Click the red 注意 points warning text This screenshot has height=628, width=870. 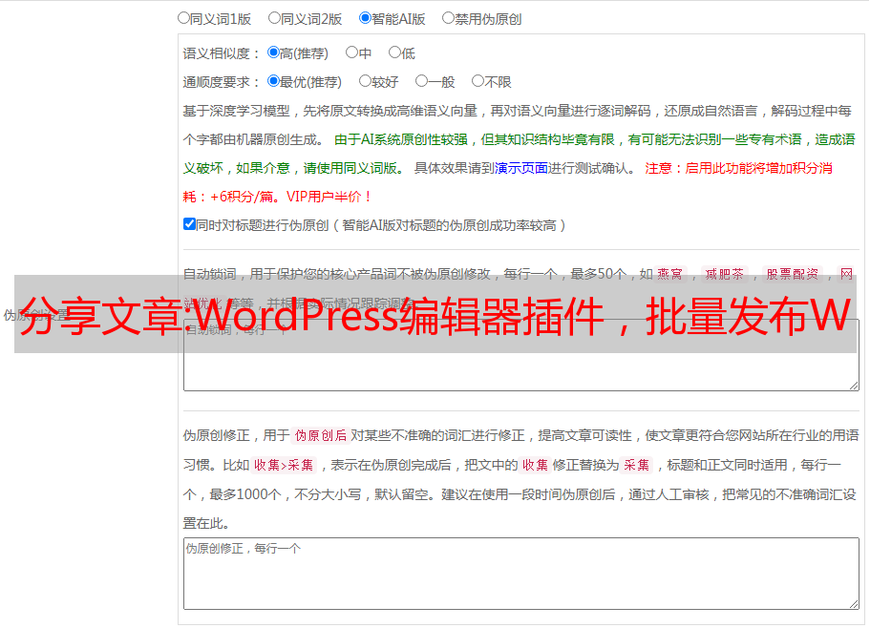coord(508,182)
